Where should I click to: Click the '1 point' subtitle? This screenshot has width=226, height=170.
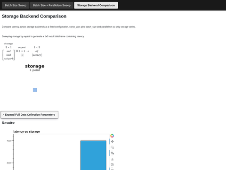(35, 70)
